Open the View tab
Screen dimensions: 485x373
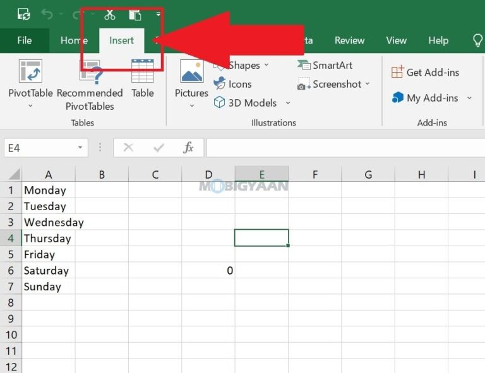pos(396,40)
